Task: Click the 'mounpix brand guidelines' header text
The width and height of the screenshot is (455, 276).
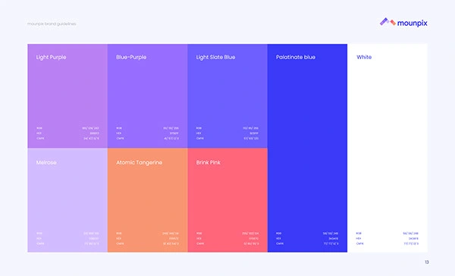Action: pos(52,24)
